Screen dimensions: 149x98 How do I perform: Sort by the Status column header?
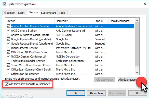point(101,21)
